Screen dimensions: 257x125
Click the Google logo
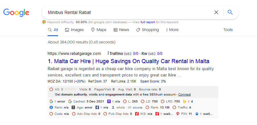coord(16,13)
